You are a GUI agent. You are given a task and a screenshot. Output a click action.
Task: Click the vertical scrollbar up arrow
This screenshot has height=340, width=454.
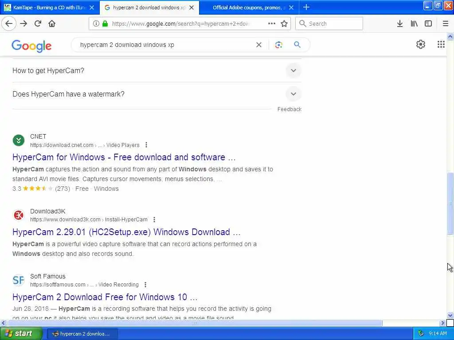(450, 36)
